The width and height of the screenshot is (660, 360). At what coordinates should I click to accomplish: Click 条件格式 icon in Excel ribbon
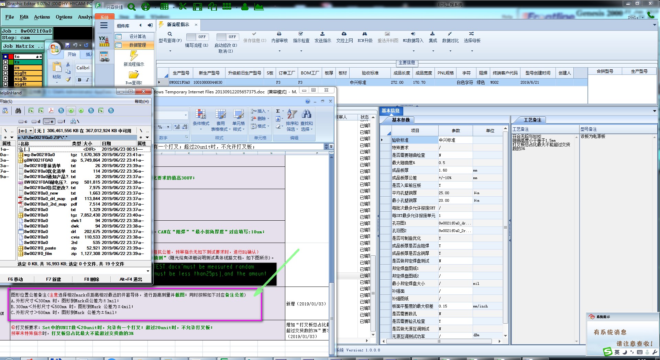(x=201, y=115)
